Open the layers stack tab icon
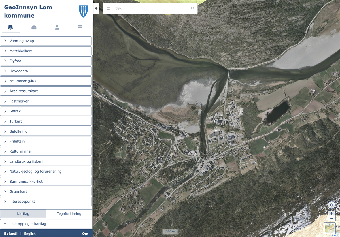The width and height of the screenshot is (340, 237). (10, 27)
